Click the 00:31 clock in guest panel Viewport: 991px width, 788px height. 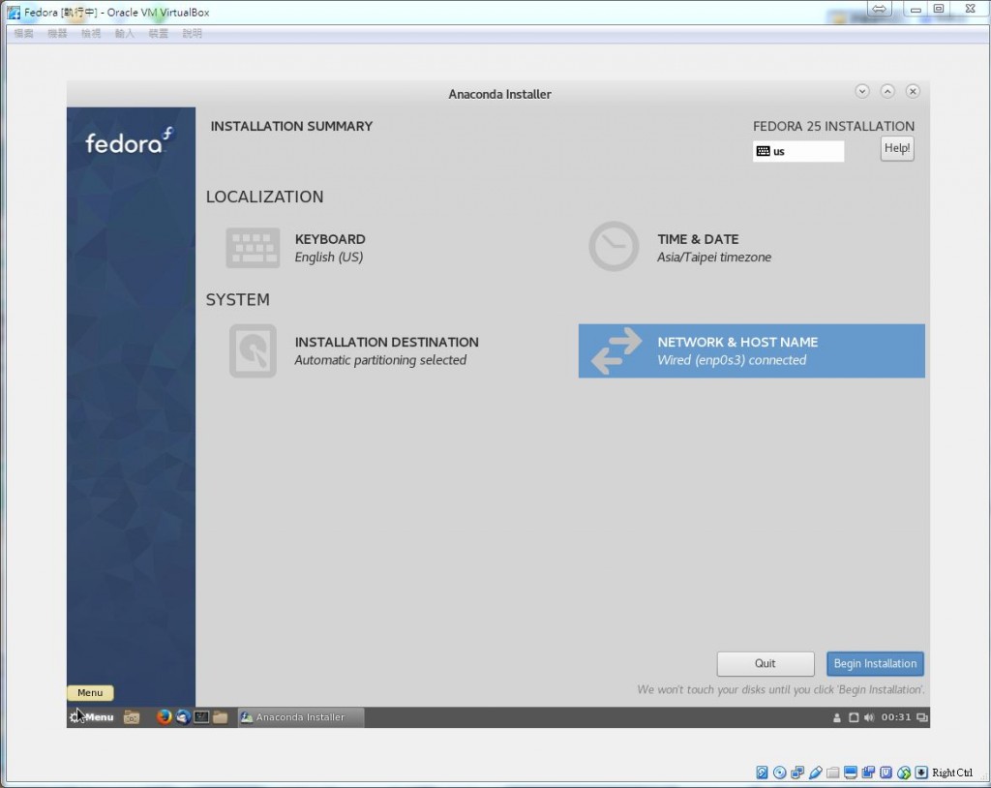896,717
